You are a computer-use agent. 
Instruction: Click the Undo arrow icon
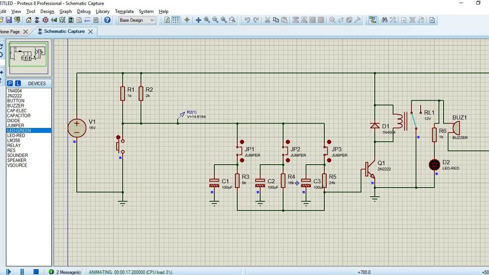coord(247,20)
